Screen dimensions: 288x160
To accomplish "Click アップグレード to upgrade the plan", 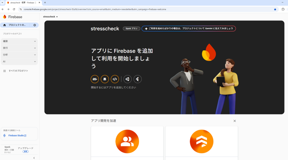I will point(25,148).
